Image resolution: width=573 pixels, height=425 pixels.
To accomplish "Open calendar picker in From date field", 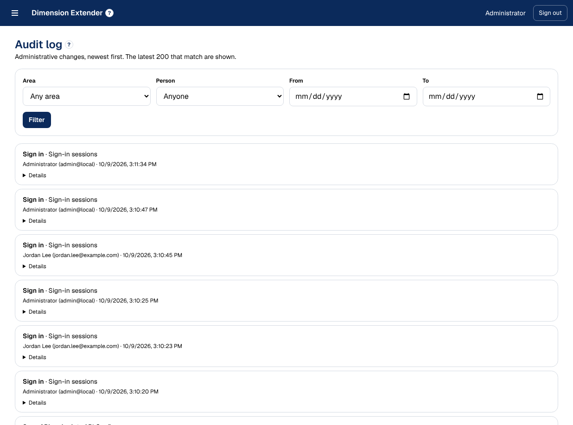I will pyautogui.click(x=407, y=97).
